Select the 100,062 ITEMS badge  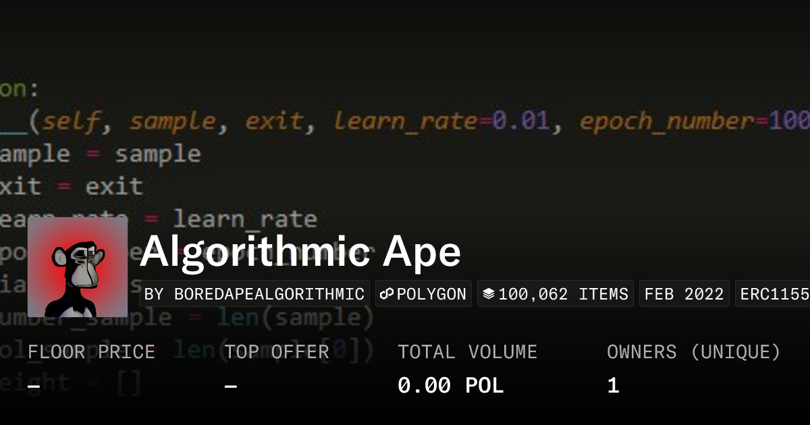pyautogui.click(x=556, y=293)
